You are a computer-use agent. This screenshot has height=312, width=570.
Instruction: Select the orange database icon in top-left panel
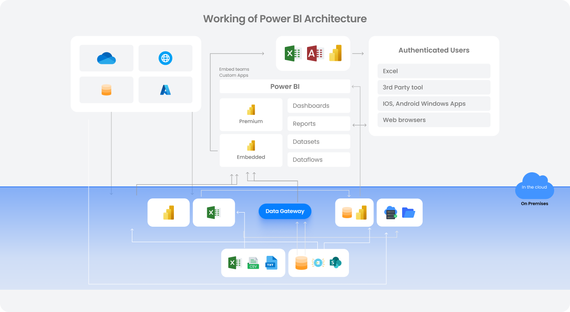[106, 90]
